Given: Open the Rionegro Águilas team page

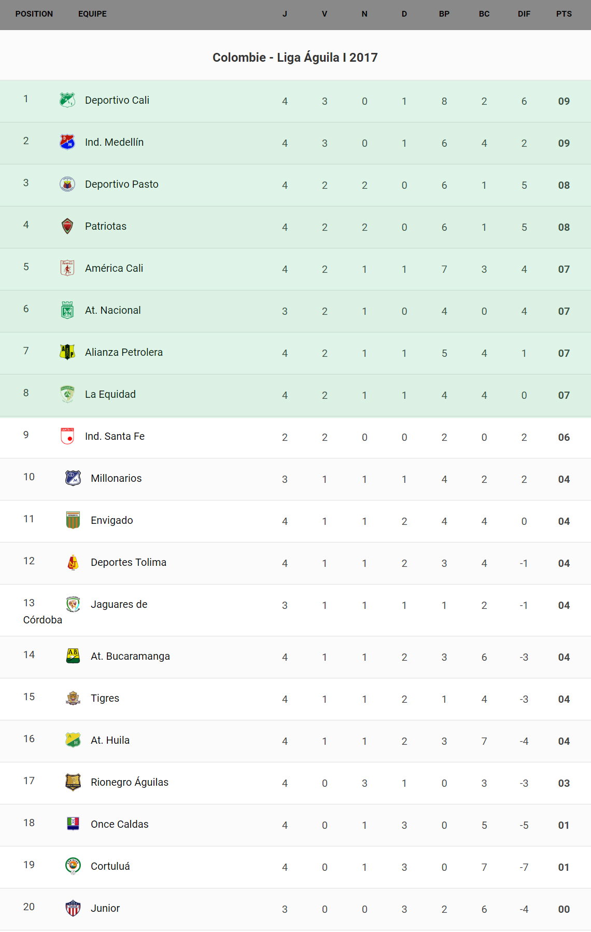Looking at the screenshot, I should (x=129, y=782).
